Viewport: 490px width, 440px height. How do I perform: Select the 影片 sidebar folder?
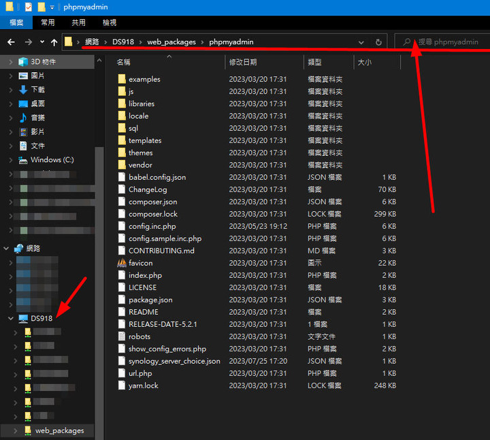click(x=37, y=131)
